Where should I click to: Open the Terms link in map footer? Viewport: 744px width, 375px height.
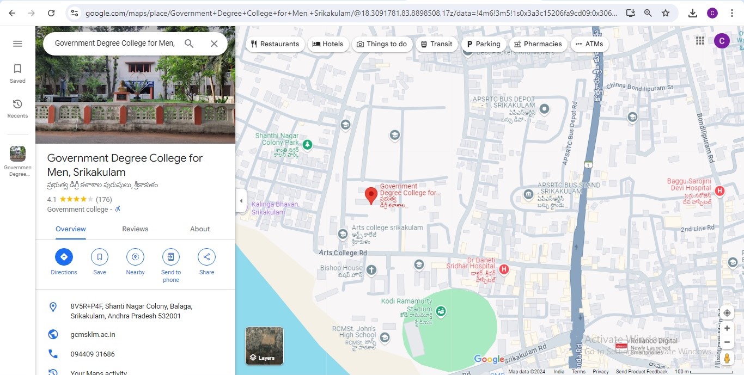578,372
